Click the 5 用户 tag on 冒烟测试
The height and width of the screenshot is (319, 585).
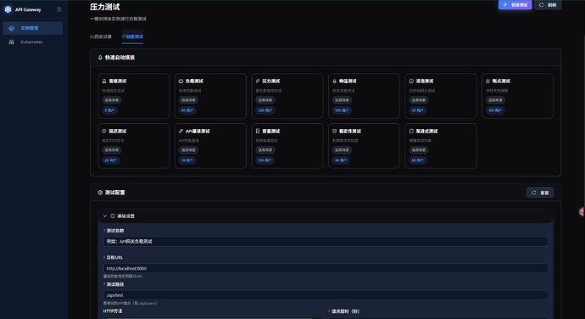[109, 110]
